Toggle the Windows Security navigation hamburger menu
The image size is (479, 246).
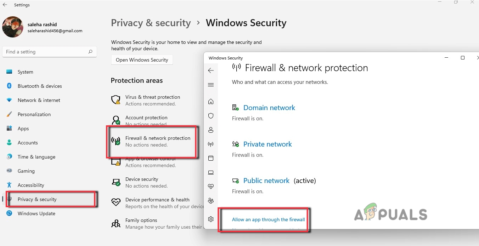211,85
